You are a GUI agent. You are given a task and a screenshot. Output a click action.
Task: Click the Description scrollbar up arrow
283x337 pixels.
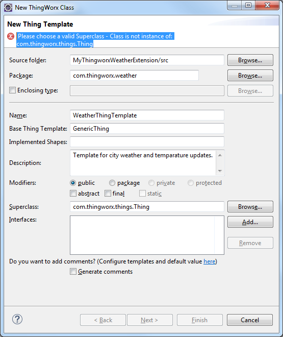click(220, 155)
